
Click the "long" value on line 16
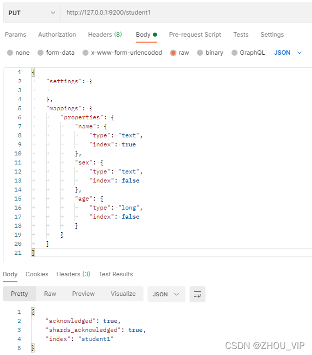(128, 208)
